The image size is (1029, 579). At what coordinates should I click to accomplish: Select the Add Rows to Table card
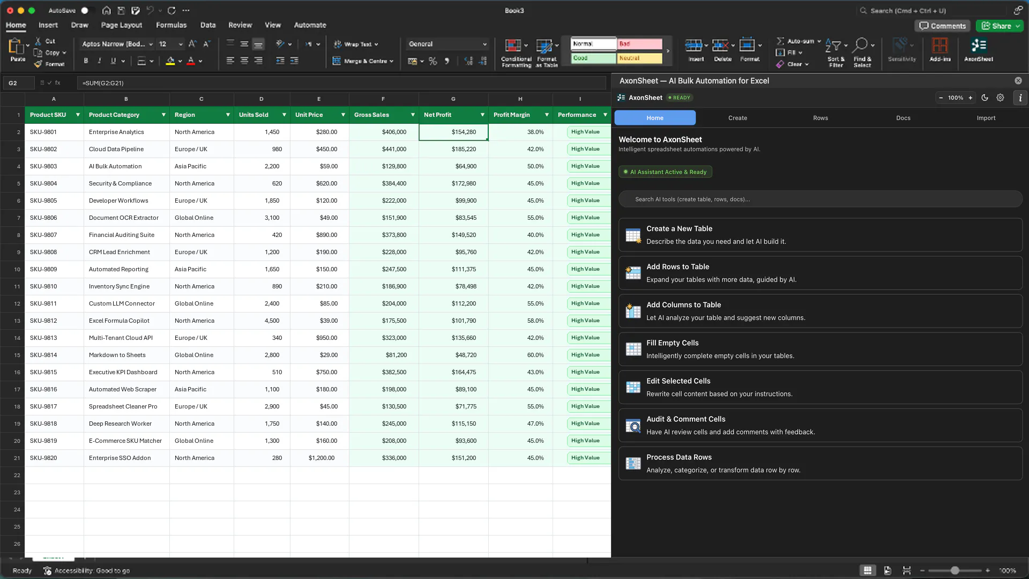click(821, 273)
